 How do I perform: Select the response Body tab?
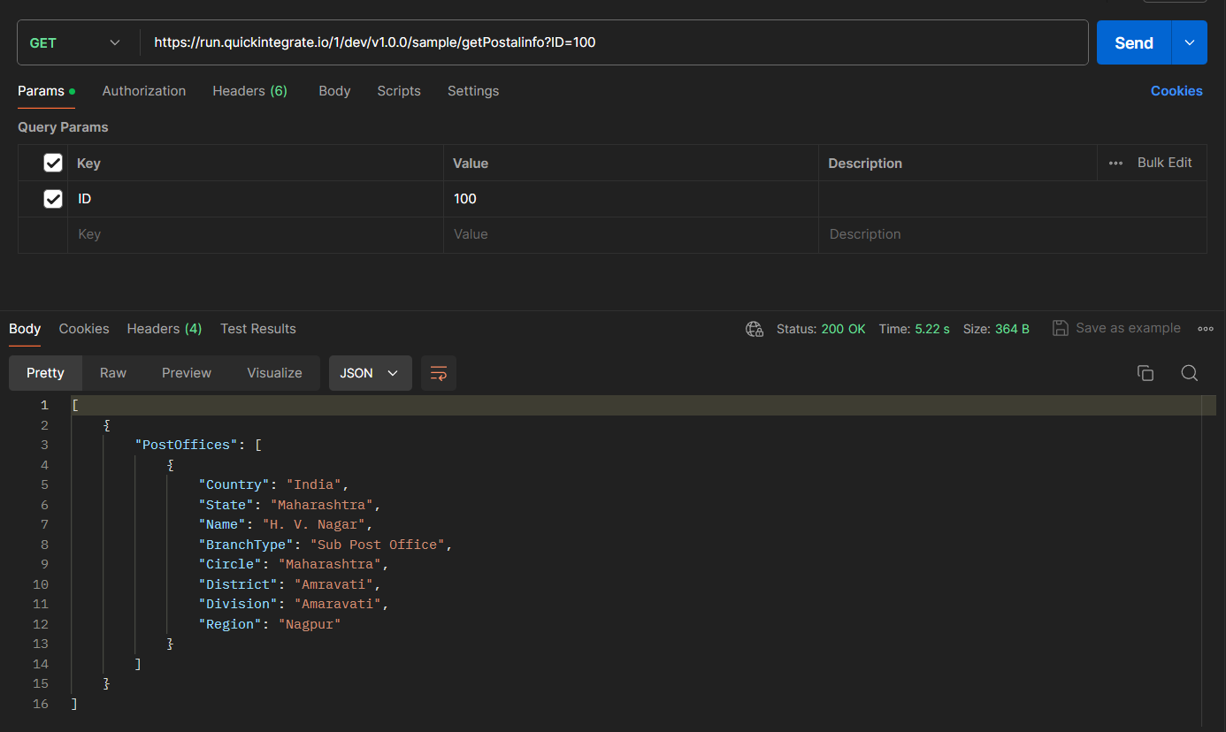click(x=25, y=329)
